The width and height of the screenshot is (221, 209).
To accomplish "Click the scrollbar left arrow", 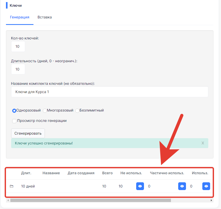I will pyautogui.click(x=8, y=200).
